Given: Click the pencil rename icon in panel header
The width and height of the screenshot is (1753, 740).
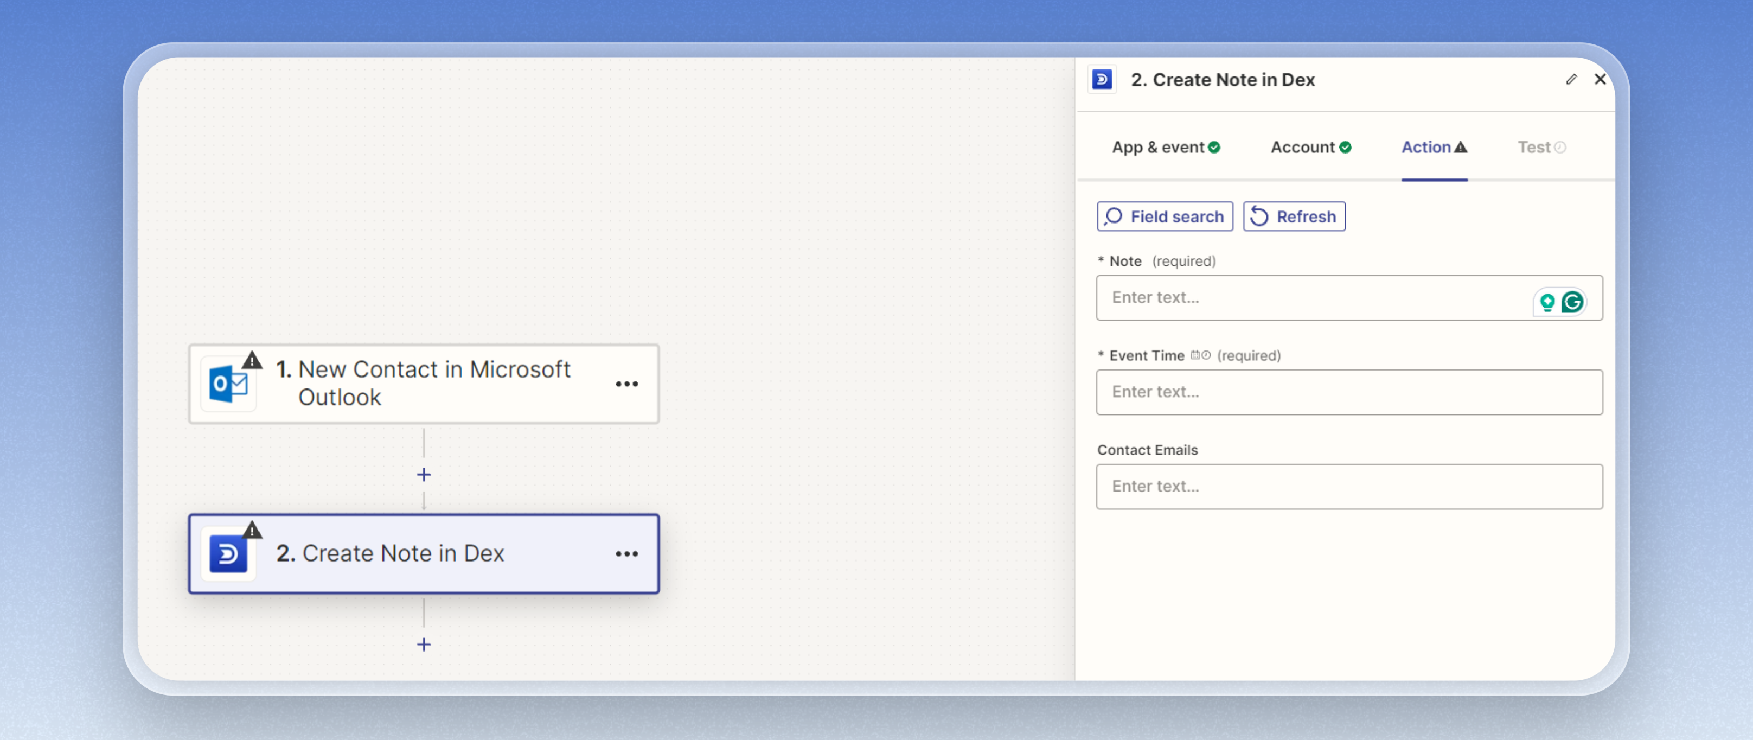Looking at the screenshot, I should coord(1571,80).
